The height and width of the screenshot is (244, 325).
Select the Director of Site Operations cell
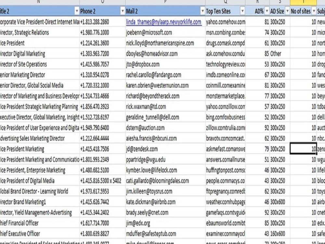pyautogui.click(x=40, y=64)
